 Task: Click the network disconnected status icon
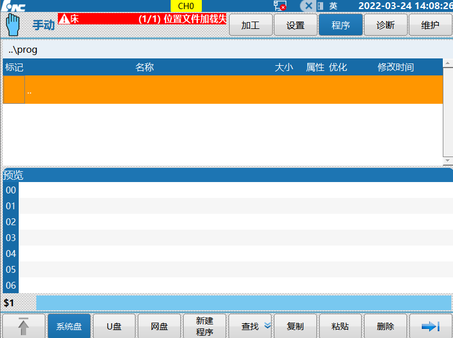[x=280, y=6]
